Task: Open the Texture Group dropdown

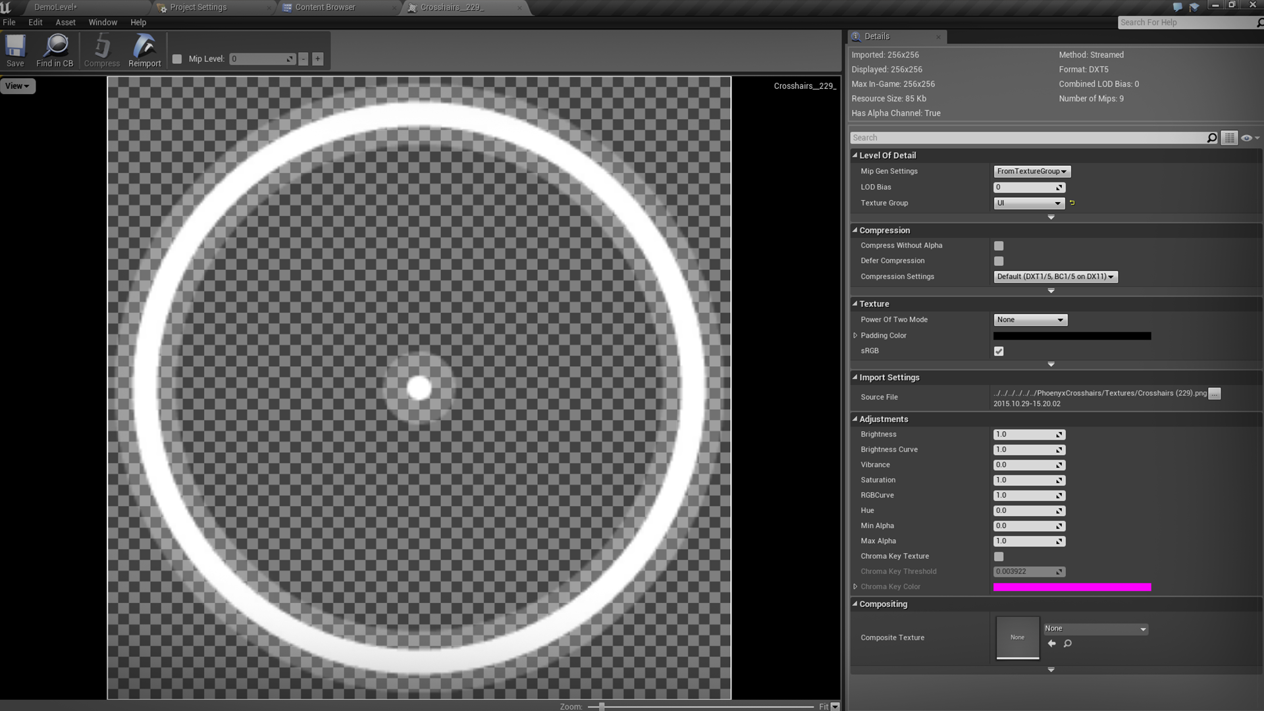Action: [1028, 202]
